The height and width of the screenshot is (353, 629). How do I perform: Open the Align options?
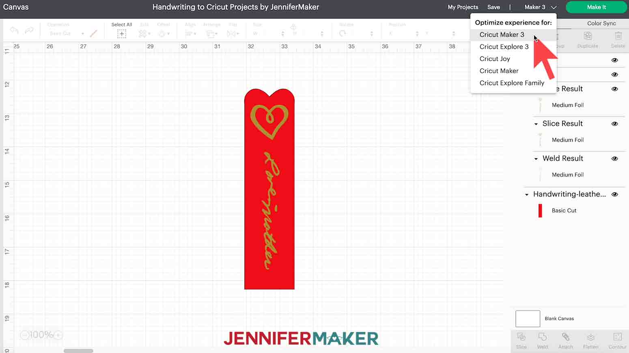click(x=190, y=34)
